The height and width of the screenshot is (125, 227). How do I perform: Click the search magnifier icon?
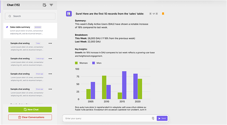[10, 16]
